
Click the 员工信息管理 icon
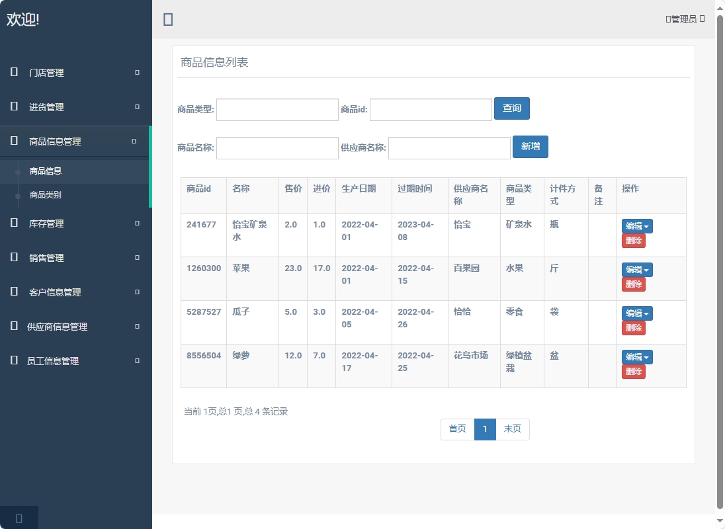pyautogui.click(x=13, y=360)
